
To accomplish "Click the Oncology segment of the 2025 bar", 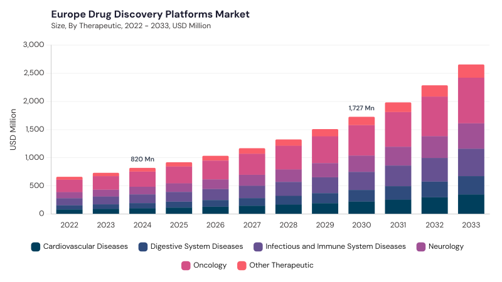I will click(179, 175).
